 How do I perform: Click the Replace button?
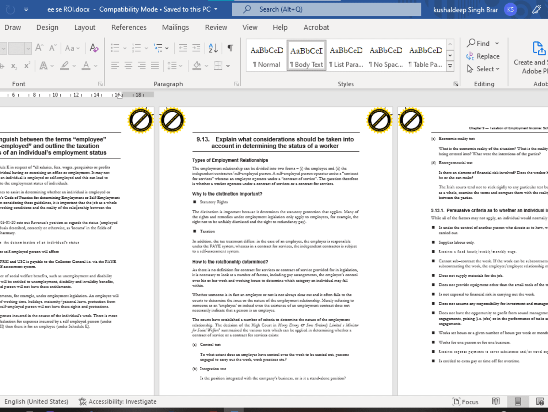(483, 56)
